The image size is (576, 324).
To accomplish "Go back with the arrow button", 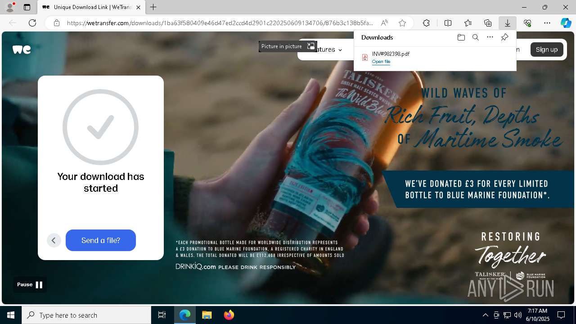I will 54,240.
